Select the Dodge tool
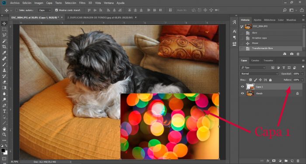Image resolution: width=306 pixels, height=164 pixels. pos(4,100)
